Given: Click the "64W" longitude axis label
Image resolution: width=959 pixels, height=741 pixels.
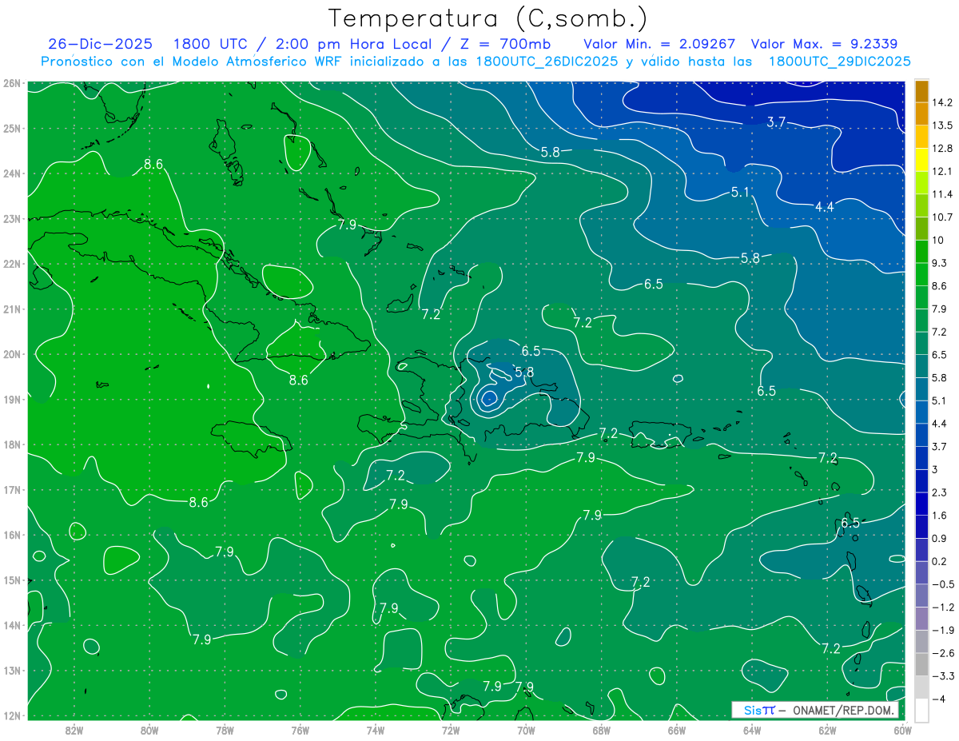Looking at the screenshot, I should coord(751,730).
